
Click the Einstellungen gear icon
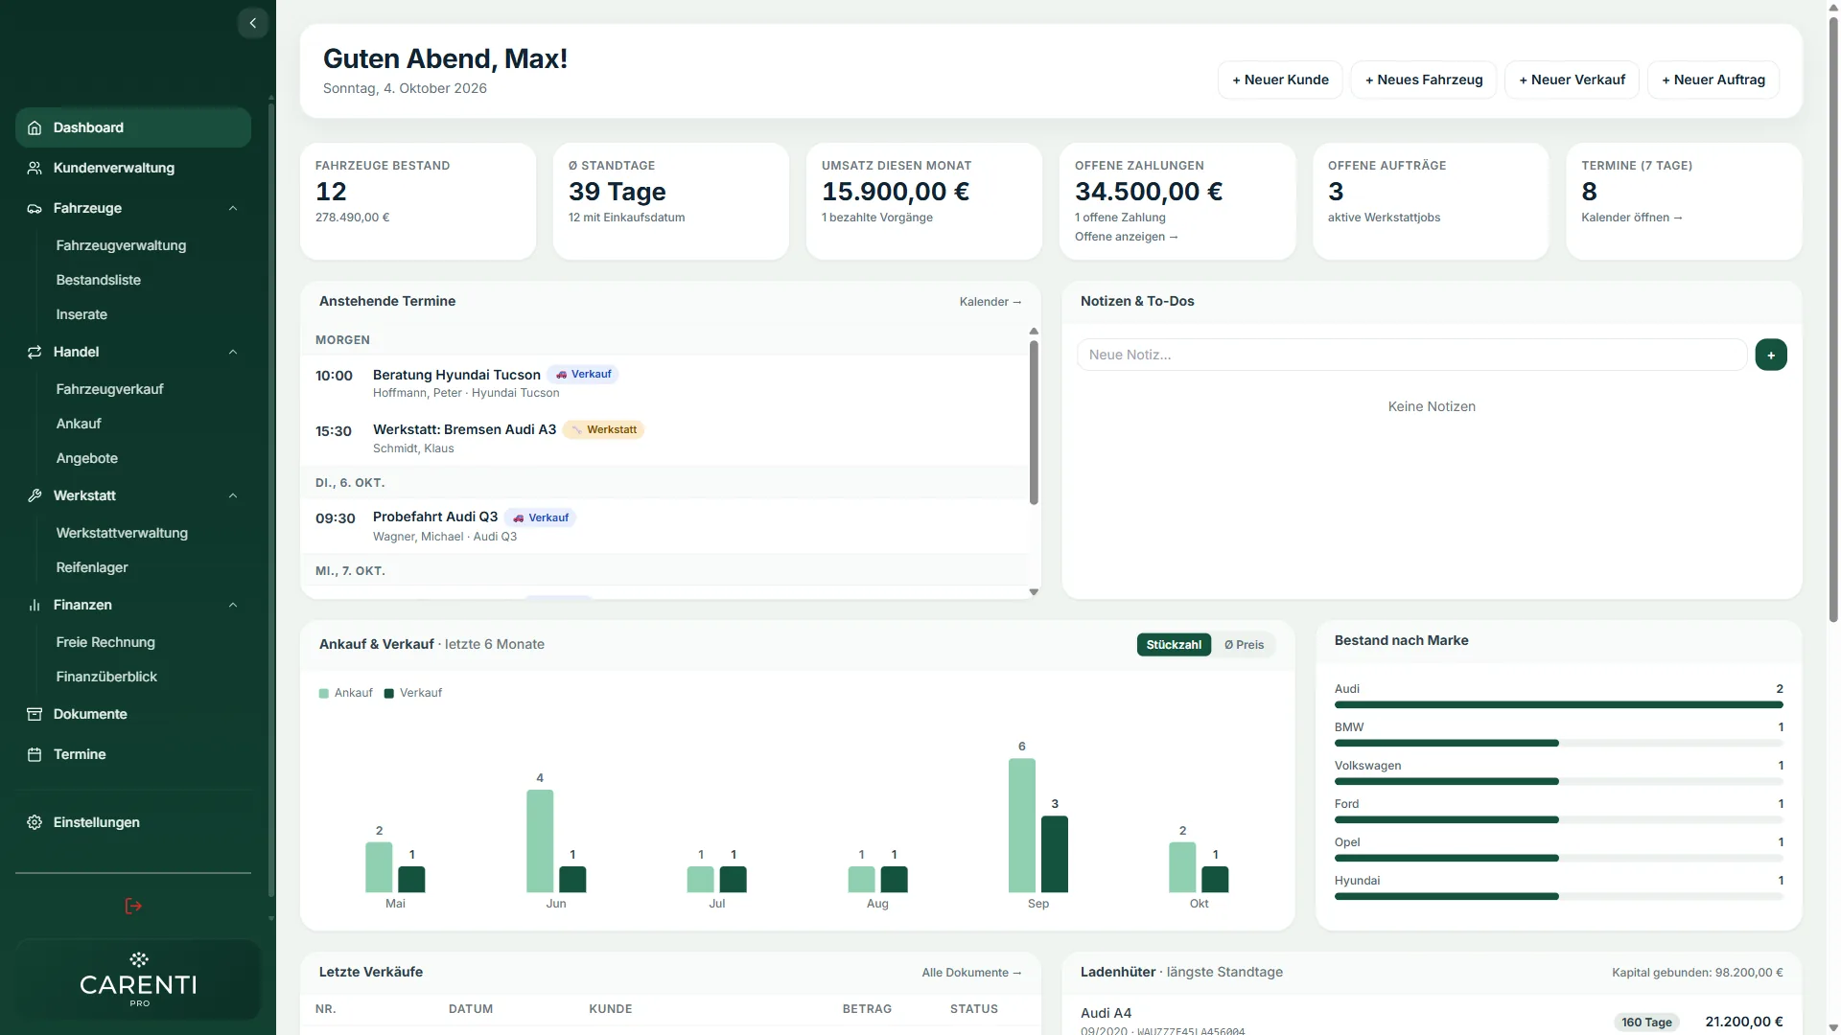tap(35, 822)
